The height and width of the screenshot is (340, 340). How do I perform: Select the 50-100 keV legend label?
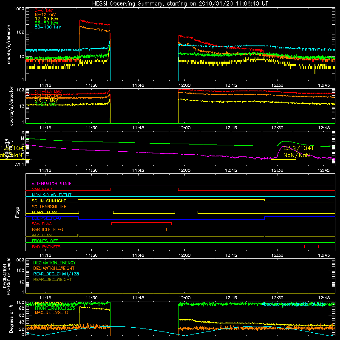click(x=48, y=27)
